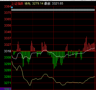Click the deepest green bar near 3289
This screenshot has width=96, height=90.
pyautogui.click(x=54, y=60)
